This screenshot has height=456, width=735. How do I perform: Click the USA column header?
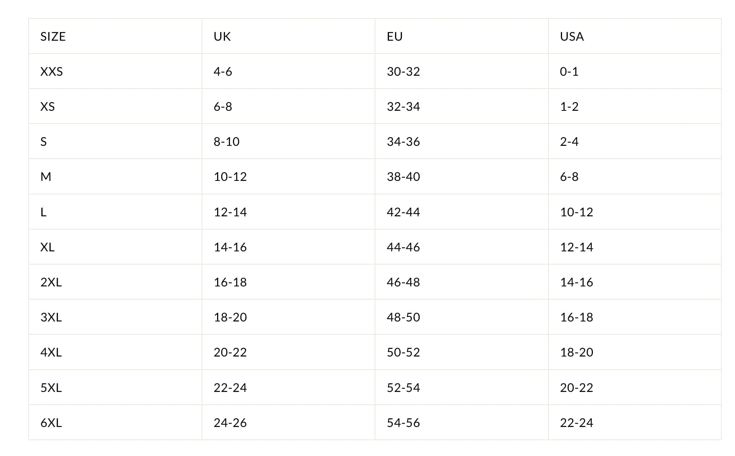coord(572,37)
